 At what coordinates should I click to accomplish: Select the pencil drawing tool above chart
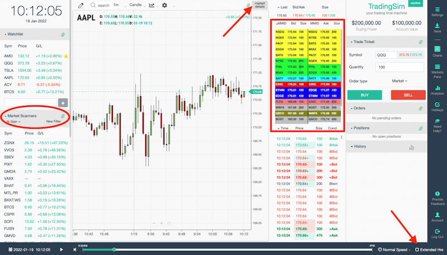pos(81,5)
